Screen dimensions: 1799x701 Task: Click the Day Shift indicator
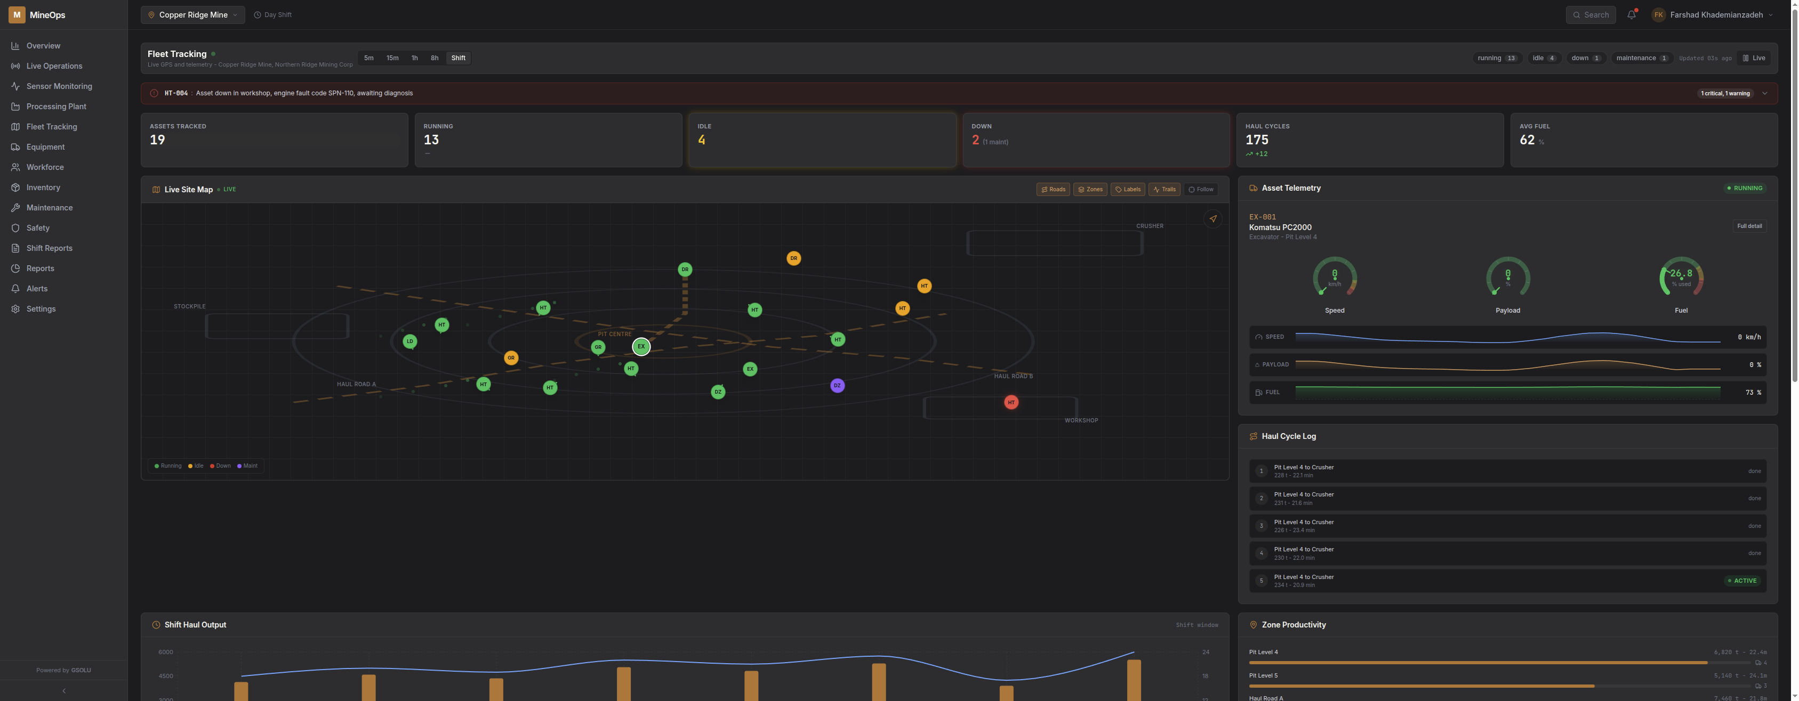[273, 14]
